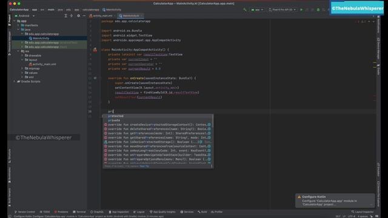This screenshot has height=218, width=388.
Task: Click Next Tip link in completion popup
Action: click(144, 166)
